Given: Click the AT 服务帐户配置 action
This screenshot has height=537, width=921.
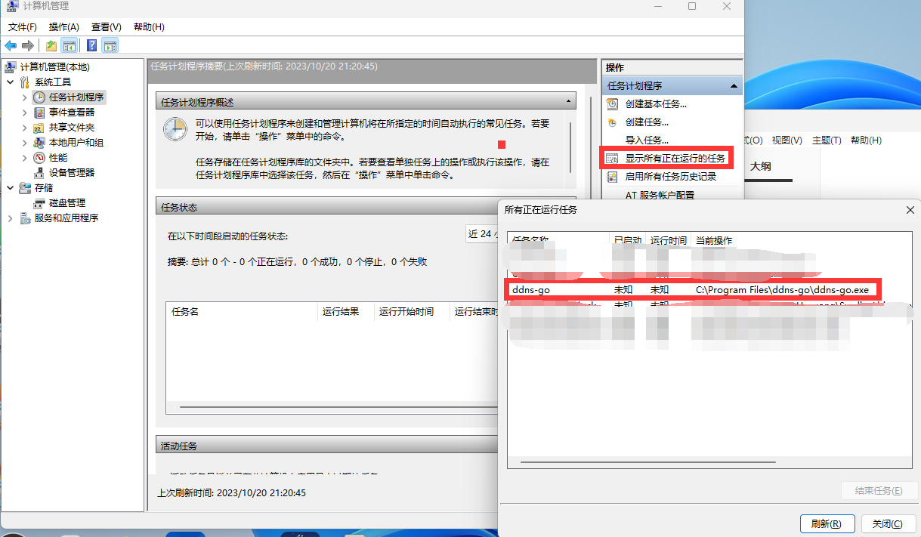Looking at the screenshot, I should pyautogui.click(x=660, y=195).
